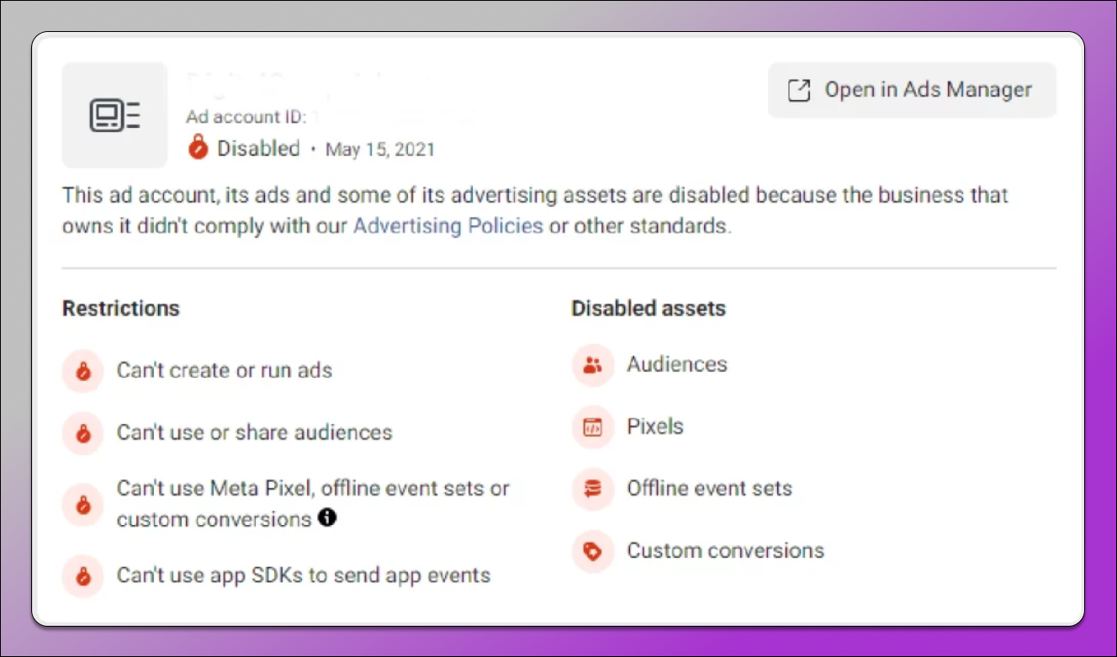Follow the Advertising Policies link
Screen dimensions: 1117x657
(x=448, y=226)
